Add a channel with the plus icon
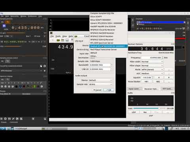The image size is (190, 142). tap(45, 71)
